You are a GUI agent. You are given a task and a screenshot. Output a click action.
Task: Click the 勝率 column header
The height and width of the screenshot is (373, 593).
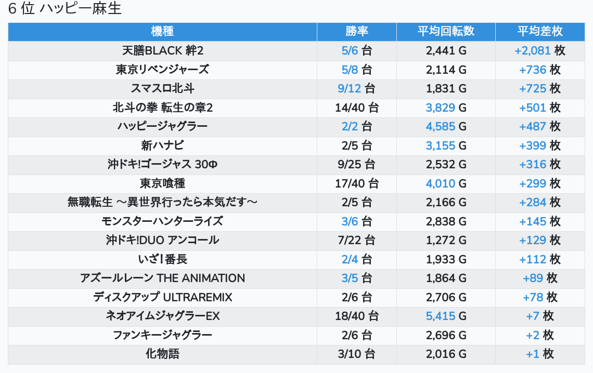point(356,32)
